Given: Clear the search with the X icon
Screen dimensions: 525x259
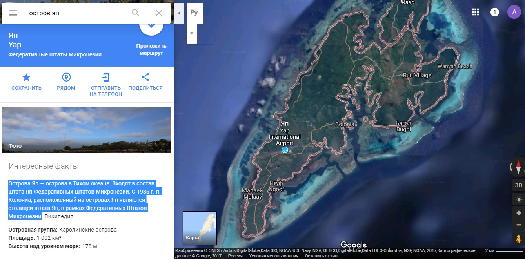Looking at the screenshot, I should click(x=159, y=13).
